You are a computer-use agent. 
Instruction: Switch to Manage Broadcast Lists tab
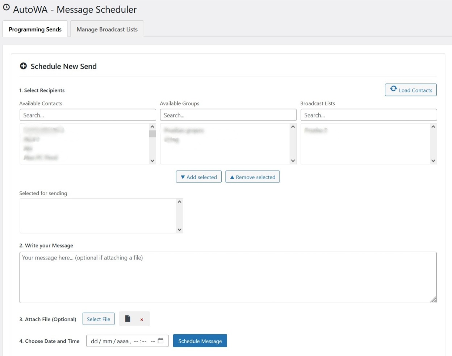click(x=107, y=29)
